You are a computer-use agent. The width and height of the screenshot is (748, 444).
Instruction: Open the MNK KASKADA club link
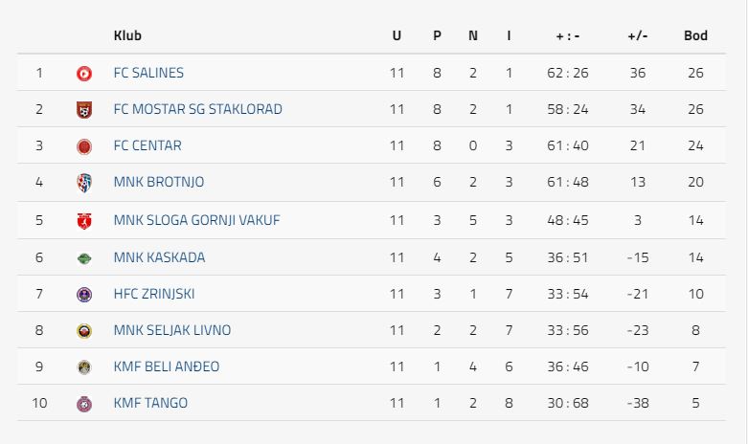[x=159, y=257]
